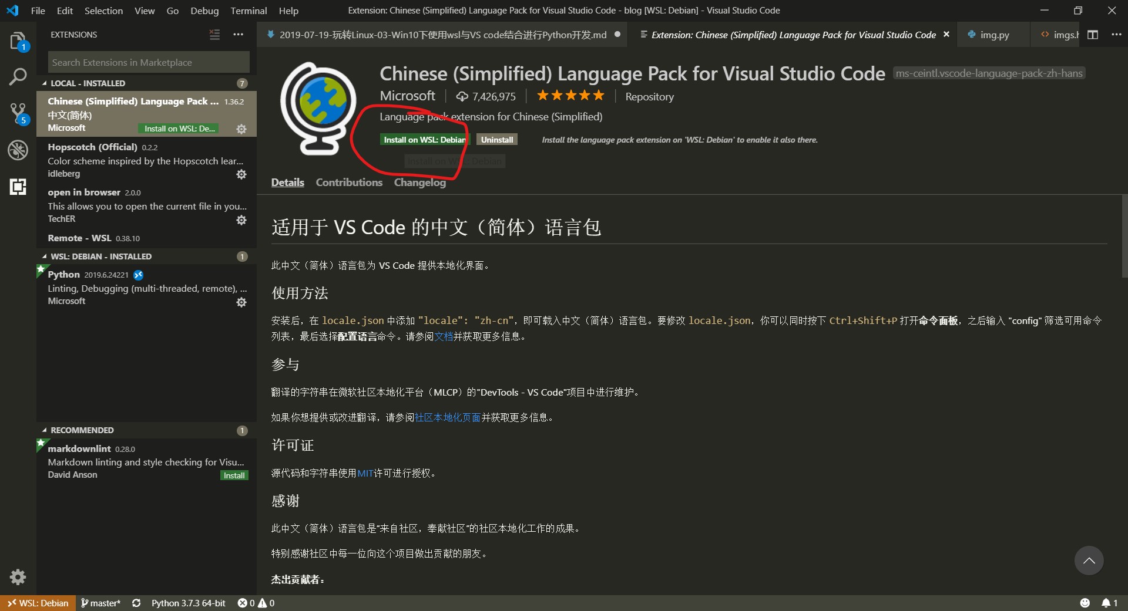Clear extensions input list icon

pos(214,35)
